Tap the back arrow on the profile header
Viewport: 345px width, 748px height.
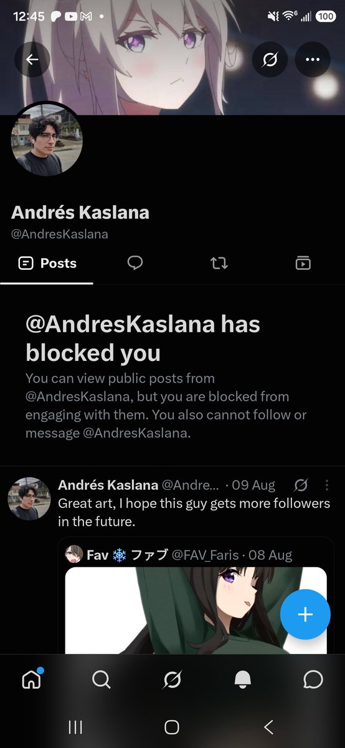tap(32, 60)
